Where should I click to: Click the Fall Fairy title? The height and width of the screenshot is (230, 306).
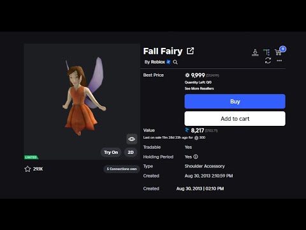tap(163, 51)
